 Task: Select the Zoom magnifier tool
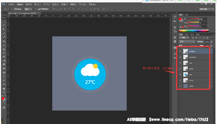[x=4, y=92]
